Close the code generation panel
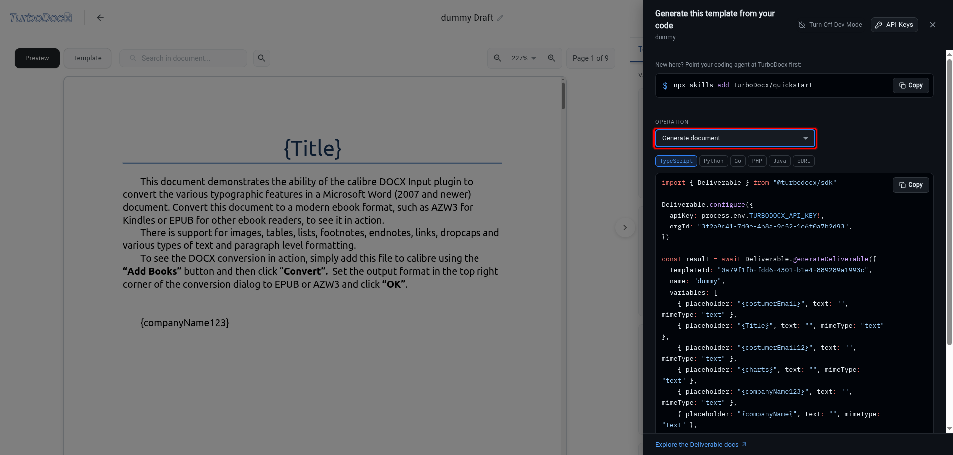953x455 pixels. coord(933,25)
